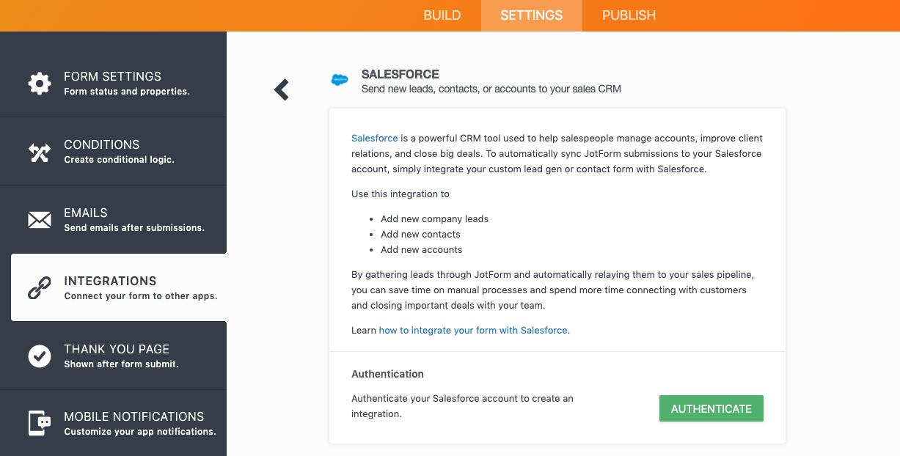
Task: Open the PUBLISH tab
Action: click(x=629, y=15)
